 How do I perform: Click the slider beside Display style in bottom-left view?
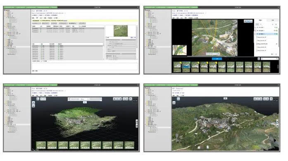click(95, 99)
